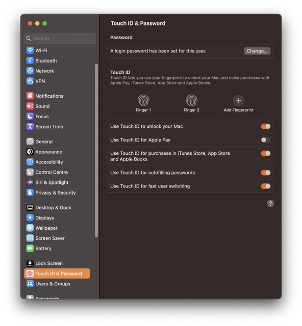
Task: Enable Touch ID for Apple Pay
Action: (x=266, y=140)
